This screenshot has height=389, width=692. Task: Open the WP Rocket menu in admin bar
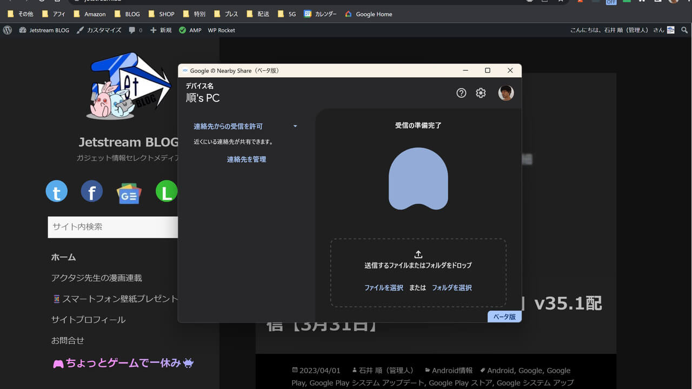(221, 30)
